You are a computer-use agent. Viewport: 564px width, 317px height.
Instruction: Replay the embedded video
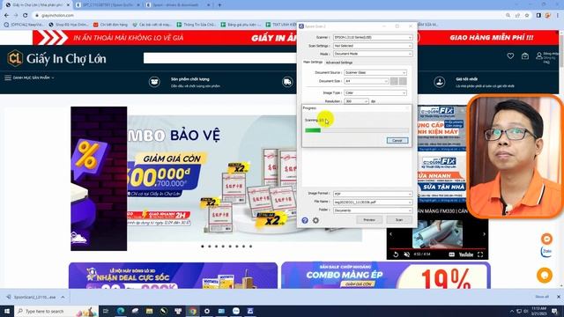pos(396,254)
